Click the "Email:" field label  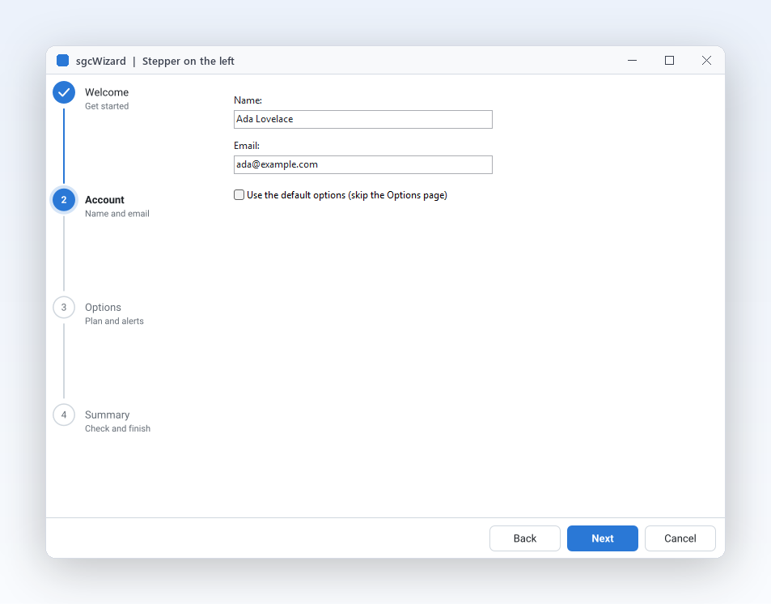[247, 146]
